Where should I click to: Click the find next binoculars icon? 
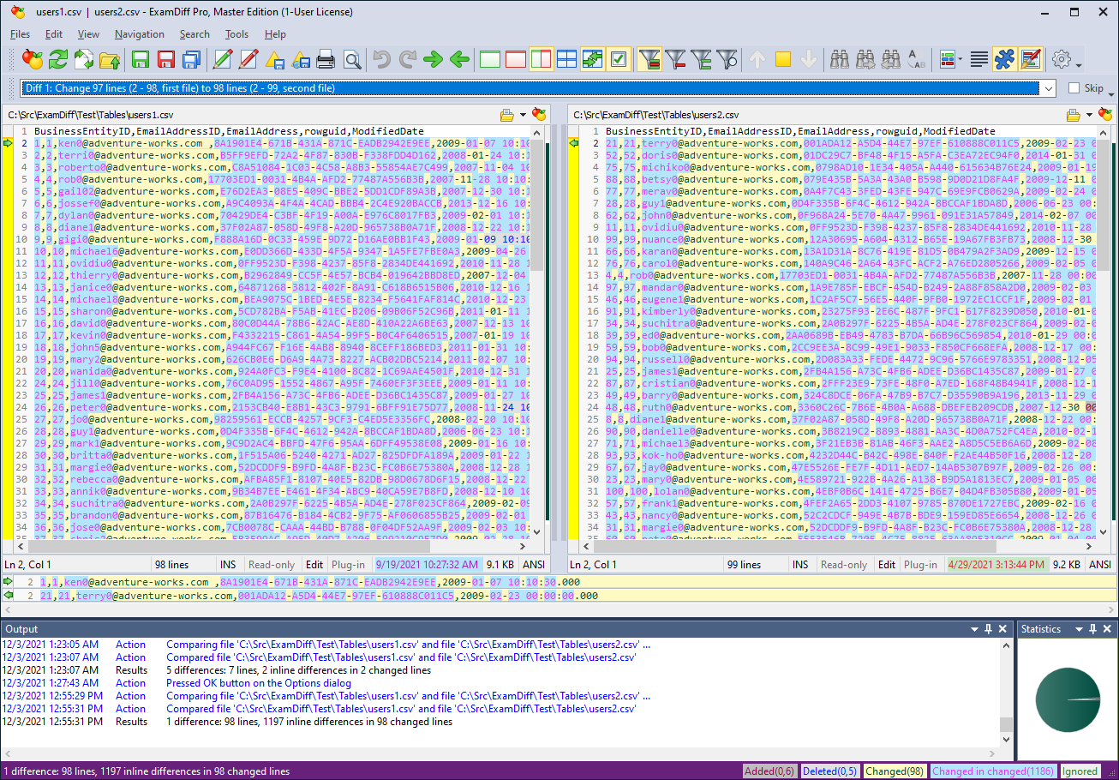click(x=865, y=59)
